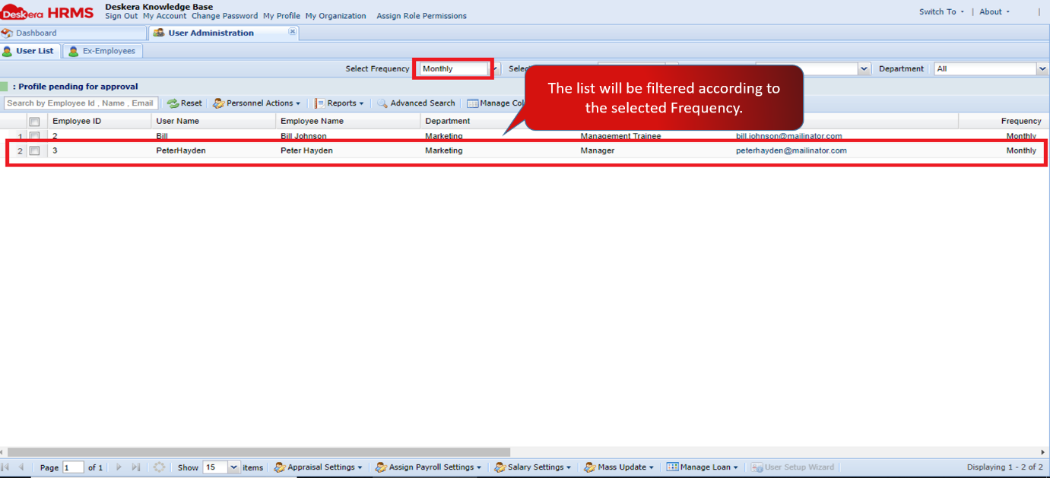Image resolution: width=1050 pixels, height=478 pixels.
Task: Open the Department filter dropdown
Action: 1042,69
